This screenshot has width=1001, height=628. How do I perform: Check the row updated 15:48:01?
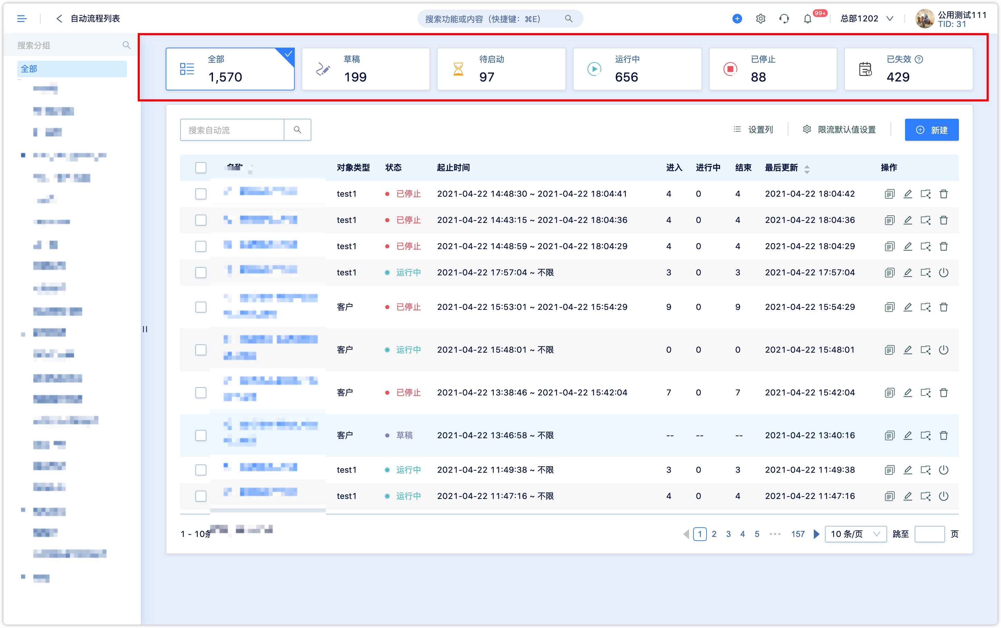click(x=201, y=350)
